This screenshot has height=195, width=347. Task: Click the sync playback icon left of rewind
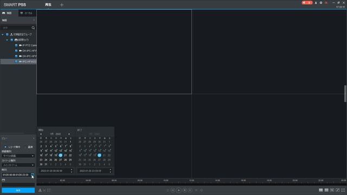coord(168,190)
